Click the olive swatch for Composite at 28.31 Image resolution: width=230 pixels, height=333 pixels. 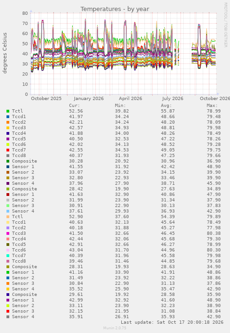(x=8, y=267)
